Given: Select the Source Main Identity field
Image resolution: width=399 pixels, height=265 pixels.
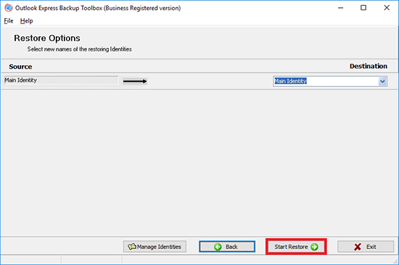Looking at the screenshot, I should pos(61,80).
